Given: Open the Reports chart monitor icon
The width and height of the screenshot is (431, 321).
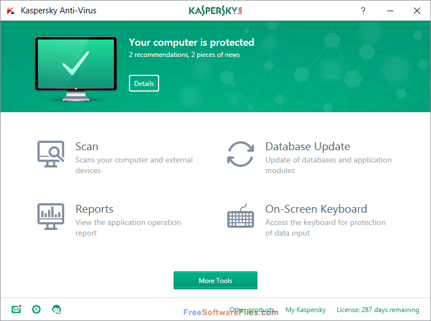Looking at the screenshot, I should (51, 217).
